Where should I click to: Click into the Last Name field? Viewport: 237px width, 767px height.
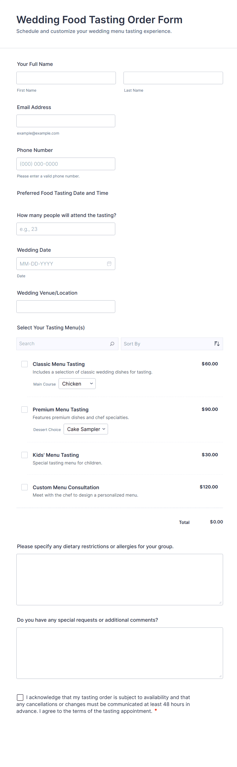173,78
